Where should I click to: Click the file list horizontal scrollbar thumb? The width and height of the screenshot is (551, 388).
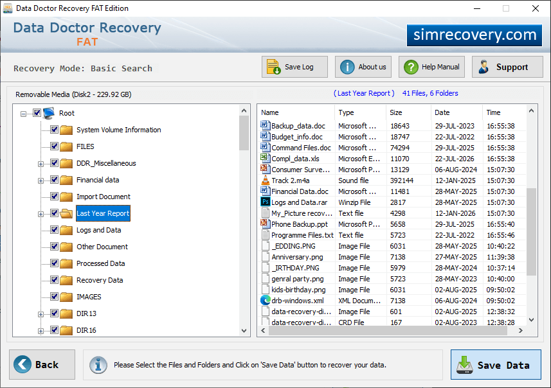coord(387,331)
